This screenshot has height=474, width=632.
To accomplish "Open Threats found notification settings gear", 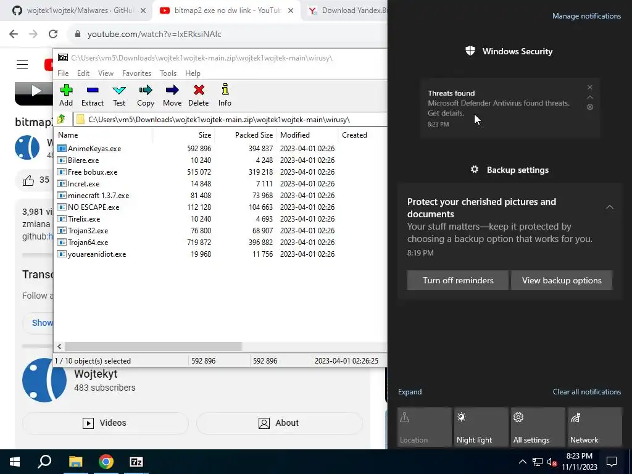I will 589,107.
